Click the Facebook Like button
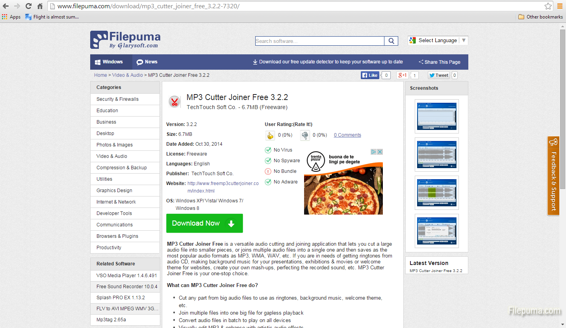This screenshot has height=328, width=566. tap(370, 75)
